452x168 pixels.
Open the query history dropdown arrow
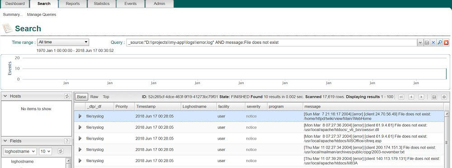(x=420, y=42)
